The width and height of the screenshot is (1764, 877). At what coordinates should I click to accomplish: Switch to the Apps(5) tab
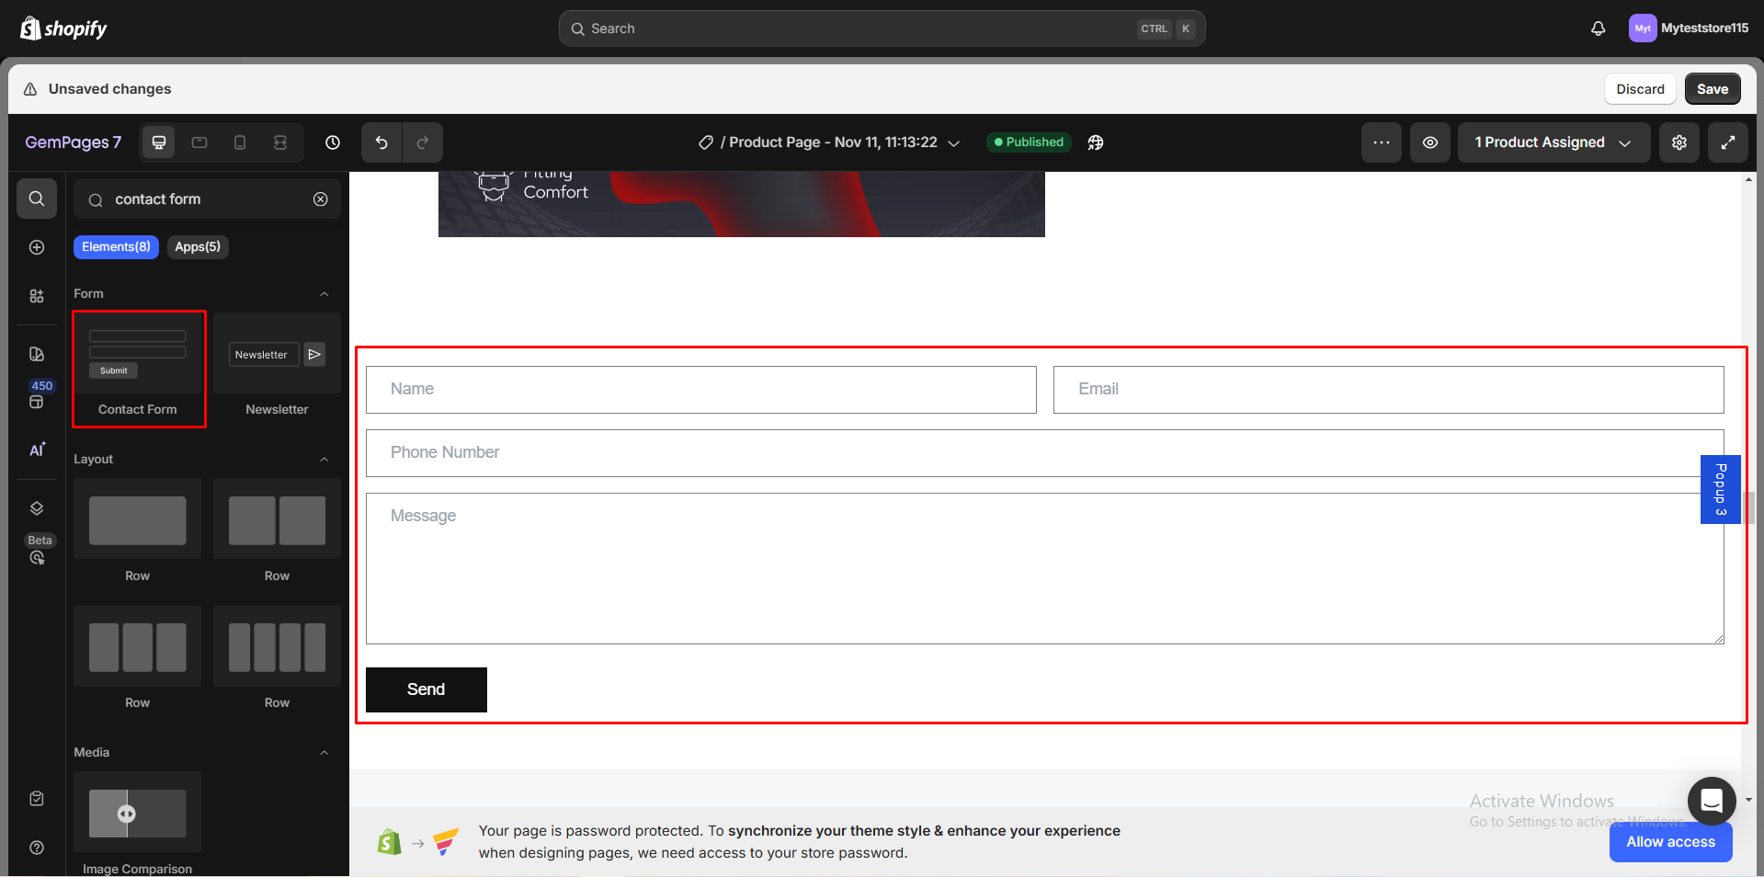pyautogui.click(x=197, y=246)
